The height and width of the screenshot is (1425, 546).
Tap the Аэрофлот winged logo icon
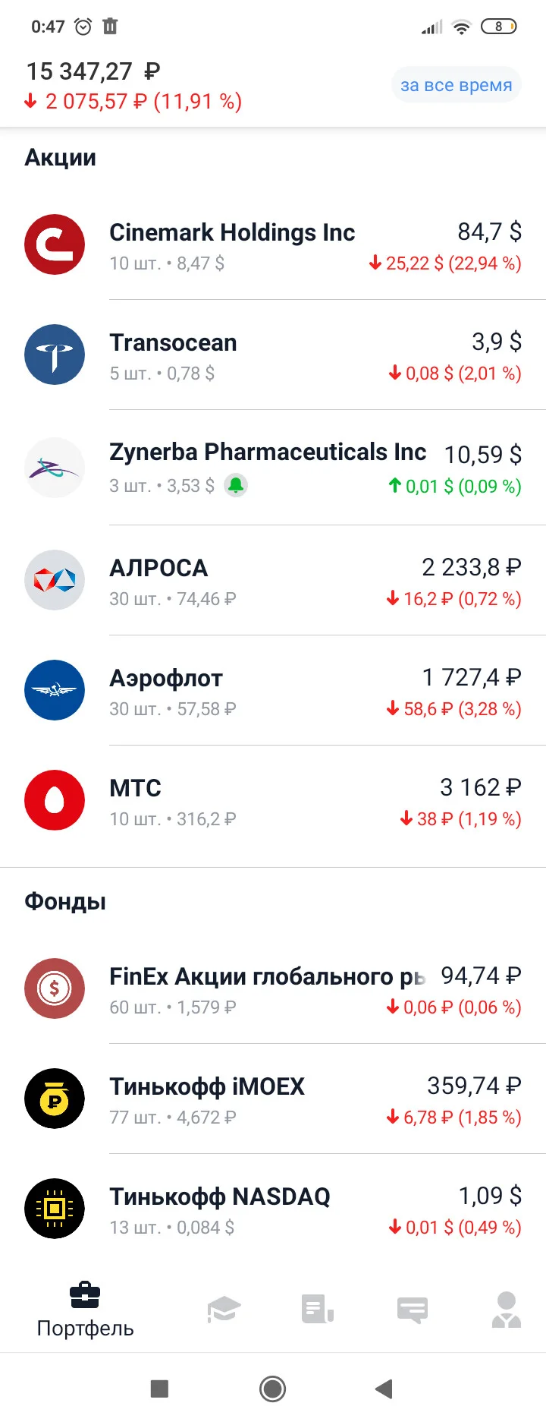tap(55, 690)
